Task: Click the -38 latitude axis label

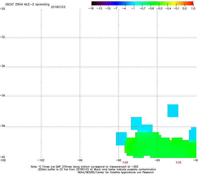Action: pyautogui.click(x=2, y=126)
